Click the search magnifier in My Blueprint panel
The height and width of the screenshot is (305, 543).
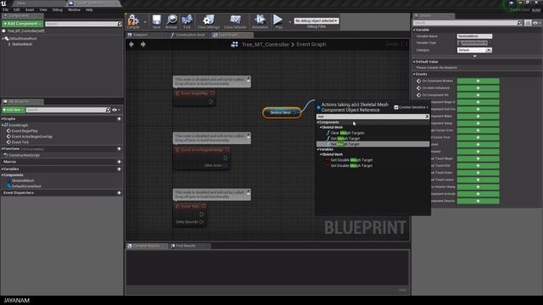pyautogui.click(x=108, y=110)
